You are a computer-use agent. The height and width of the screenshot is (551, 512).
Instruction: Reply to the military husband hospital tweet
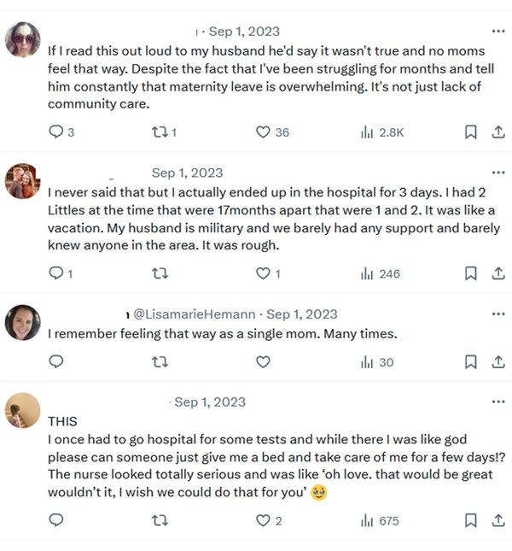coord(56,273)
